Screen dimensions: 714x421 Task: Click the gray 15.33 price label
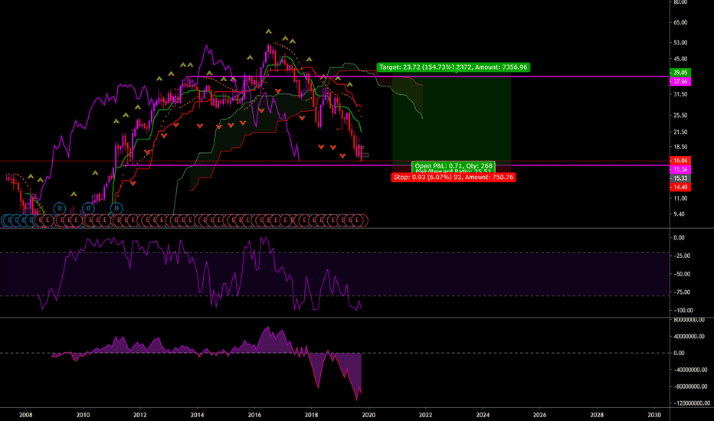680,178
